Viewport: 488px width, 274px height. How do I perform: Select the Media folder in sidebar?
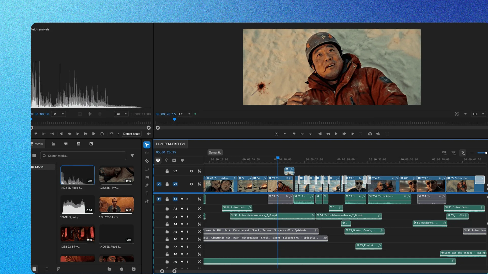click(43, 167)
